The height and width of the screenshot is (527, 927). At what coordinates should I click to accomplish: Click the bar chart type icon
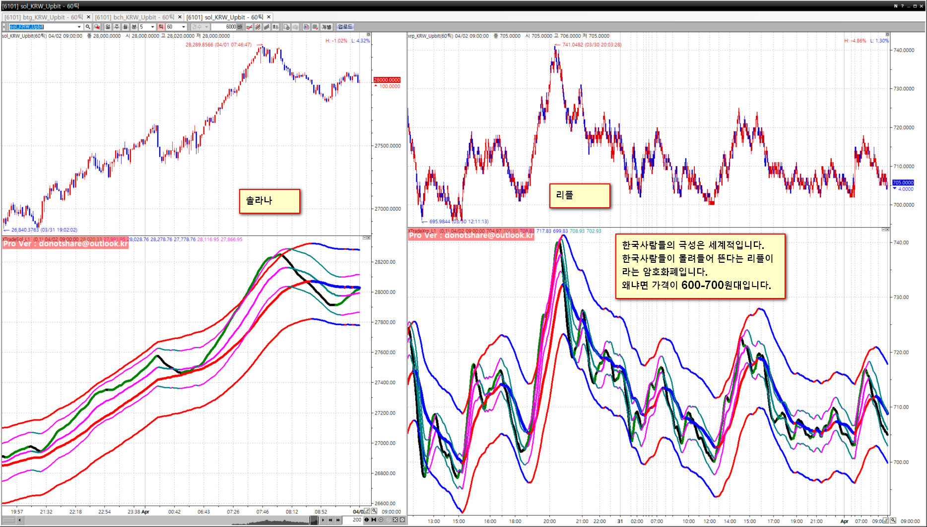pyautogui.click(x=267, y=27)
